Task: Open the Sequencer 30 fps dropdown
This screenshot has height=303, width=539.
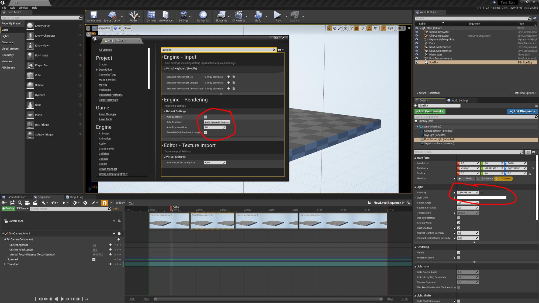Action: [x=120, y=203]
